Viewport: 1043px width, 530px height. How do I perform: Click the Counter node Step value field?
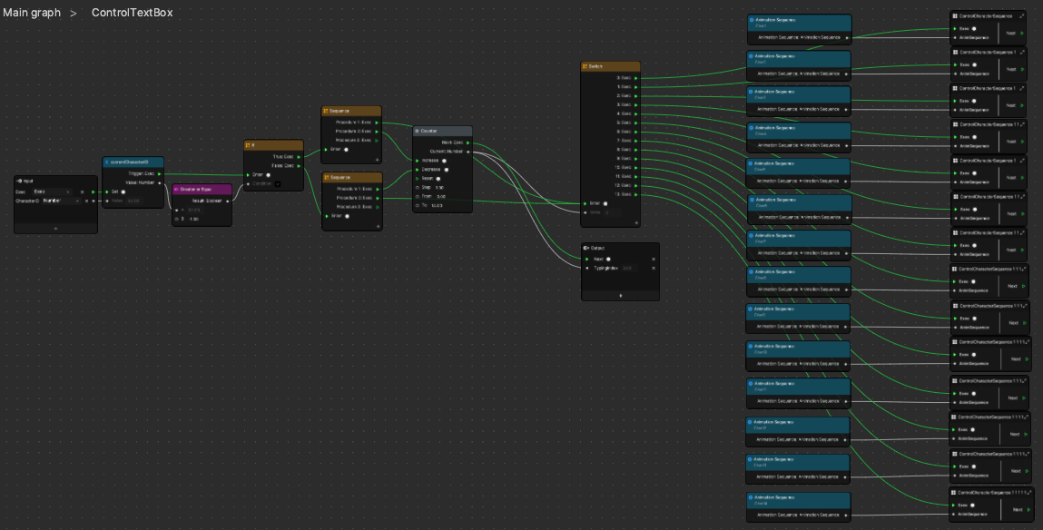coord(440,188)
